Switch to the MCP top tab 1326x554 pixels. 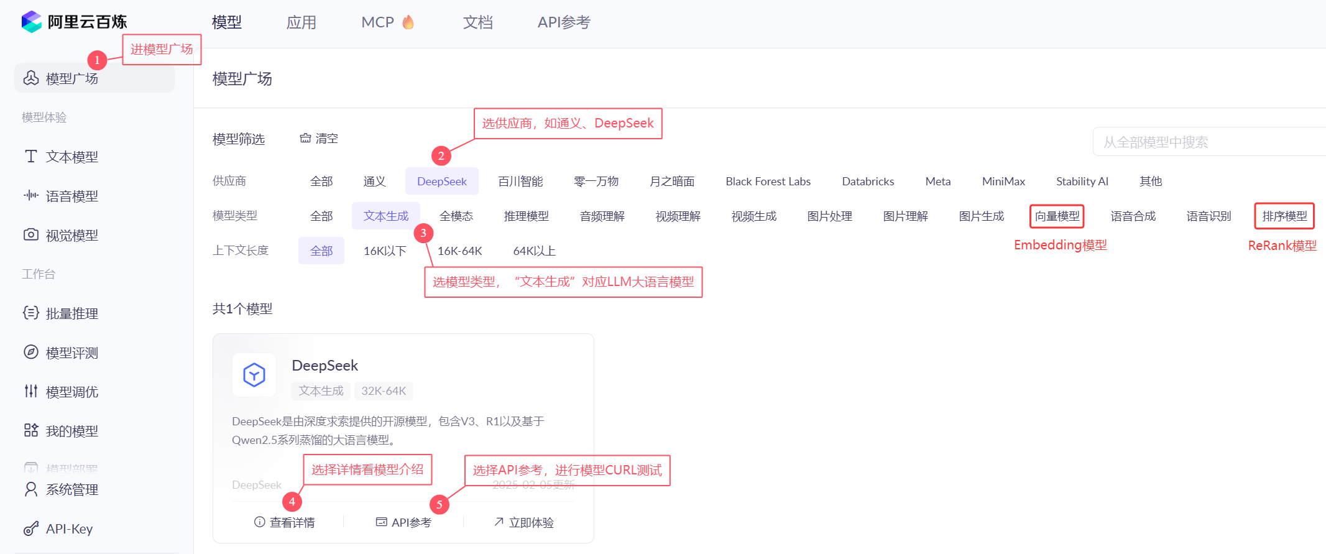click(x=378, y=22)
